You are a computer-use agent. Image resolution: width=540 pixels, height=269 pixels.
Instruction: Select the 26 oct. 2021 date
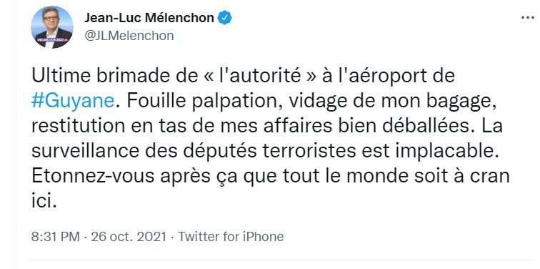click(x=129, y=237)
